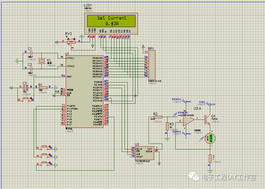Select capacitor C1 symbol
The height and width of the screenshot is (189, 265).
(x=31, y=53)
